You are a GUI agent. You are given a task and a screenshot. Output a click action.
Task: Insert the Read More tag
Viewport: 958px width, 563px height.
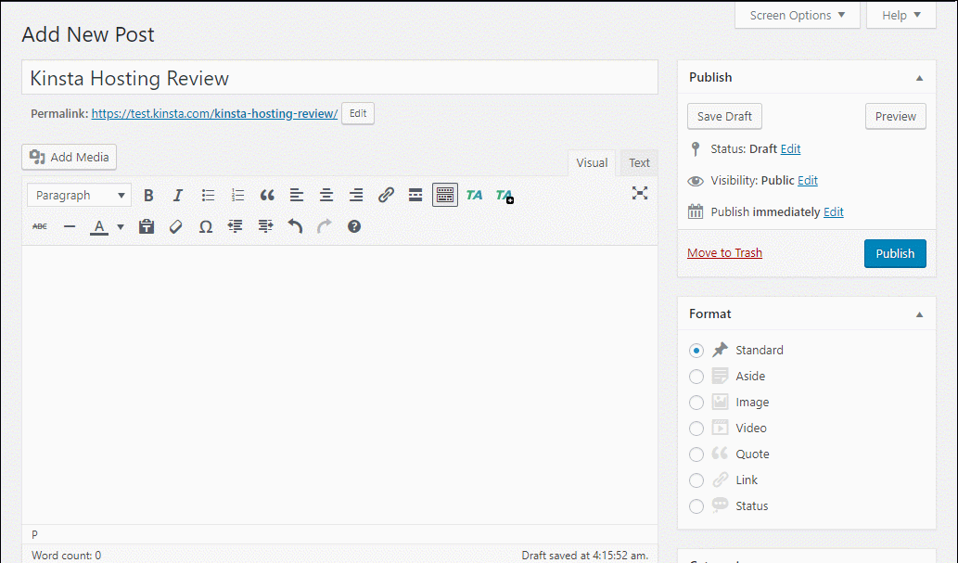tap(415, 195)
